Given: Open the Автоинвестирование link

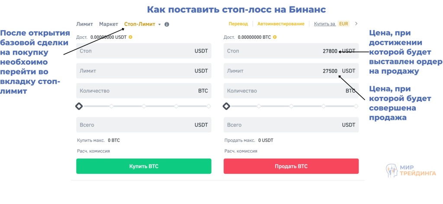Looking at the screenshot, I should [x=281, y=24].
